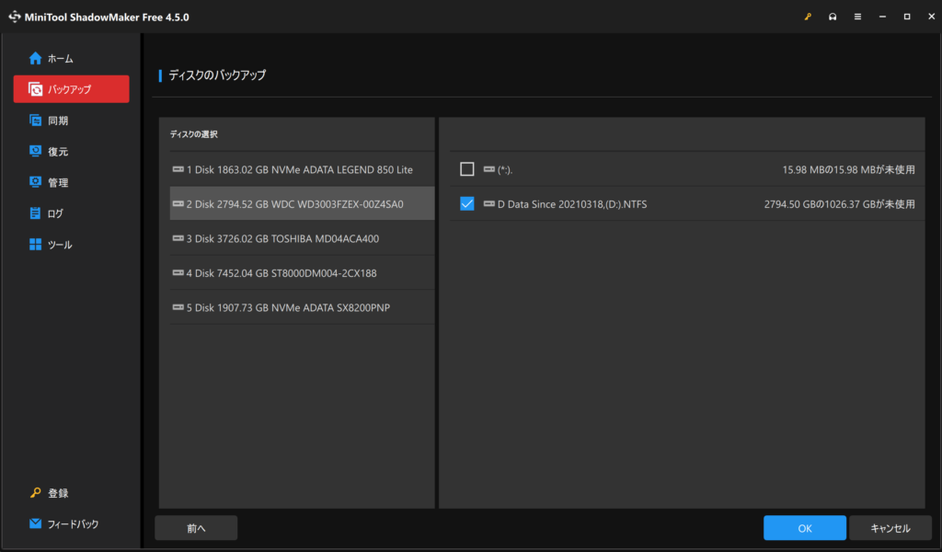Click the key icon beside 登録
This screenshot has width=942, height=552.
point(36,493)
